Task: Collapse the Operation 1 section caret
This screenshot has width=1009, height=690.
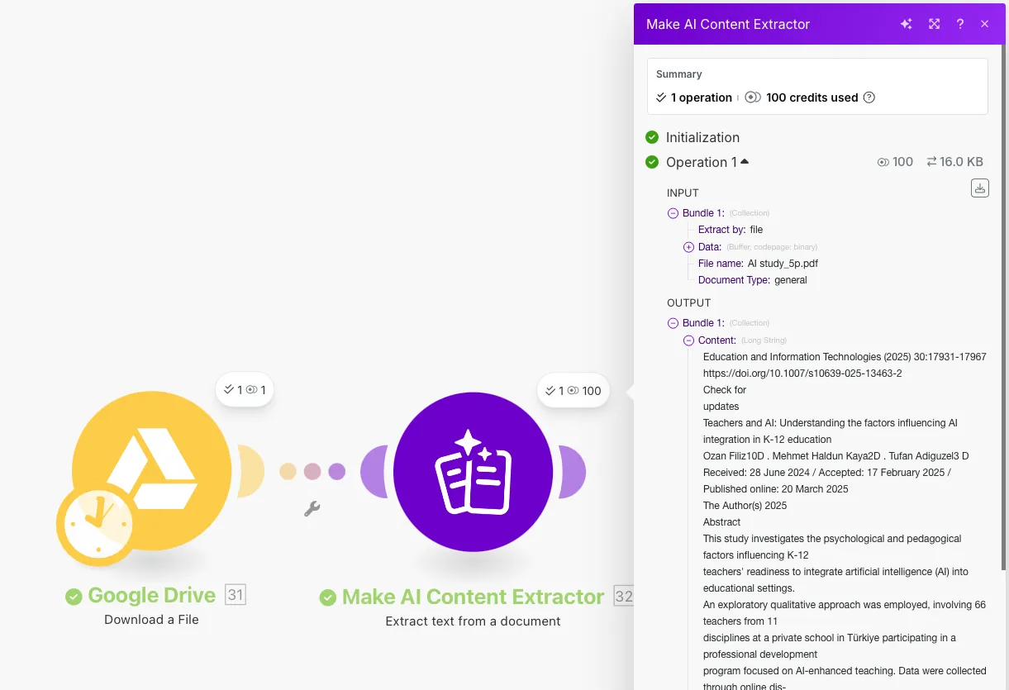Action: (745, 162)
